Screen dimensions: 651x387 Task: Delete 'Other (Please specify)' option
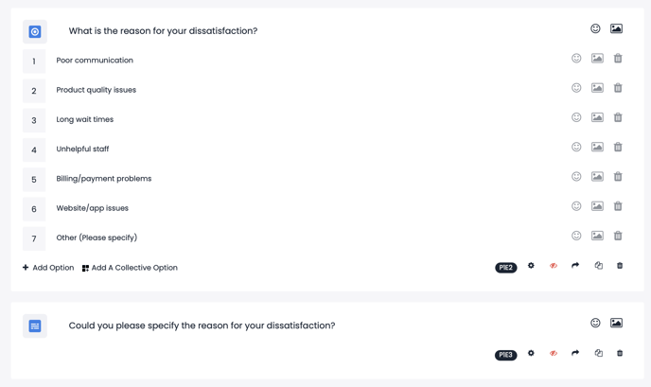coord(618,236)
